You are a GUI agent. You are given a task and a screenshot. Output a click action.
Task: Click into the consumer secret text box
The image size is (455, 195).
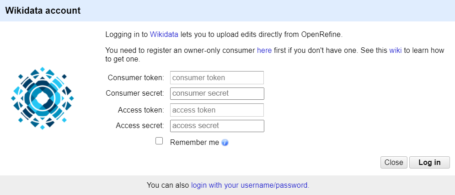[217, 93]
